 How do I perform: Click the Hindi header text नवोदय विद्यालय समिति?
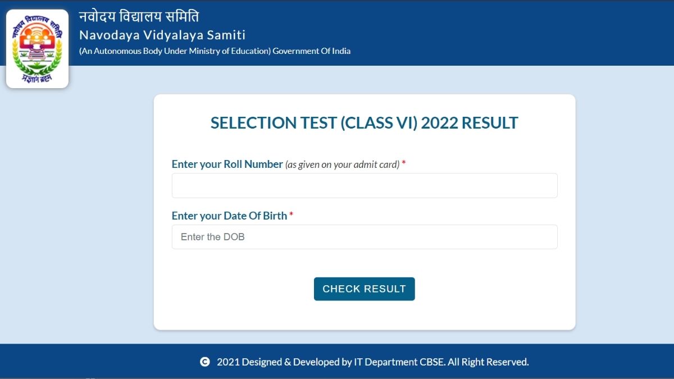[x=138, y=16]
